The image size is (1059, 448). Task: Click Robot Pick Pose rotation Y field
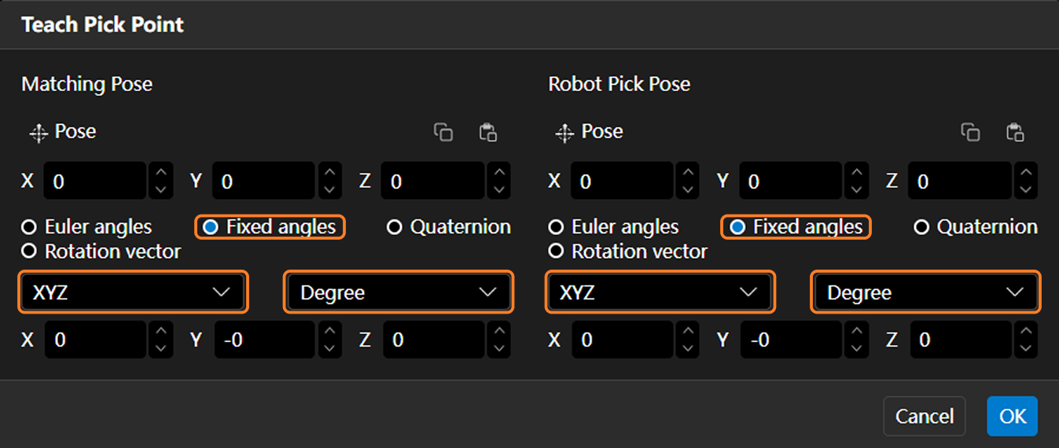(x=791, y=340)
